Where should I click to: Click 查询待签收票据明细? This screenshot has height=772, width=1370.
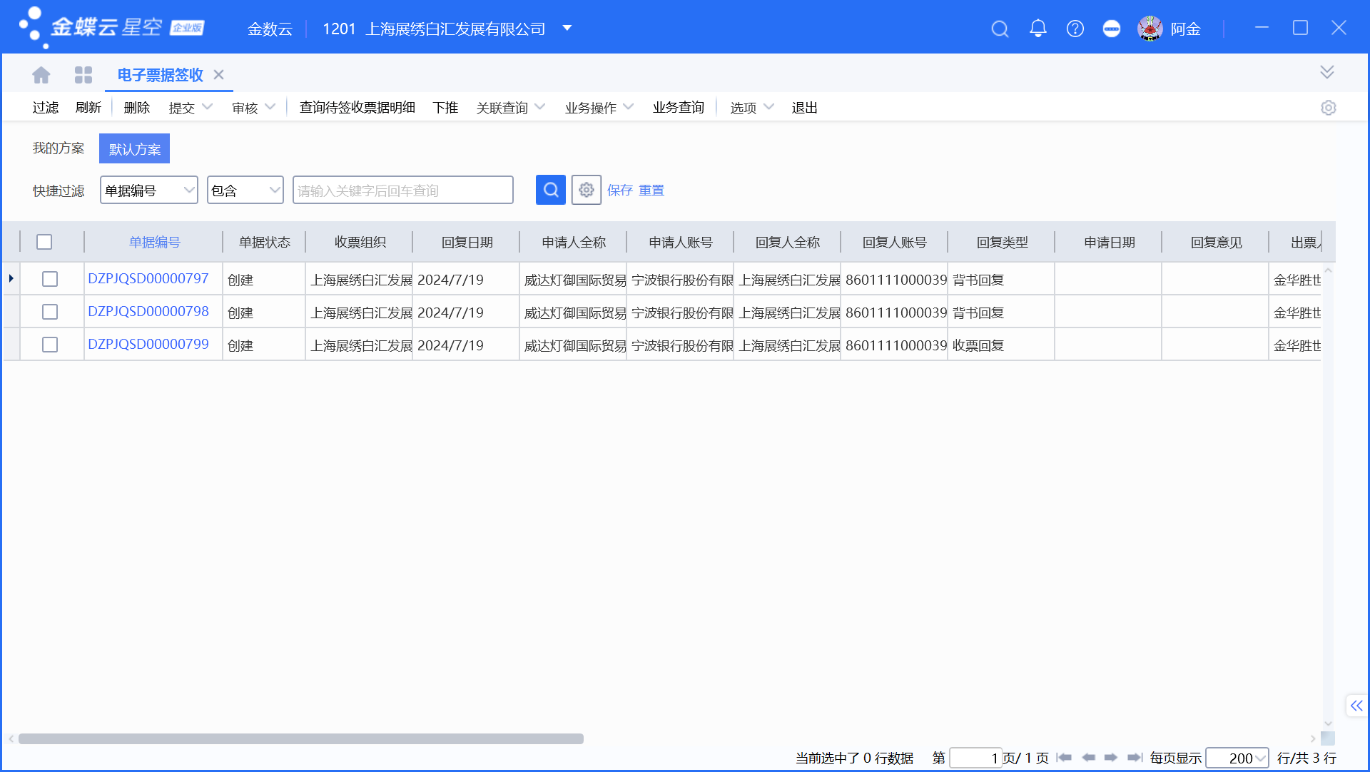coord(357,108)
